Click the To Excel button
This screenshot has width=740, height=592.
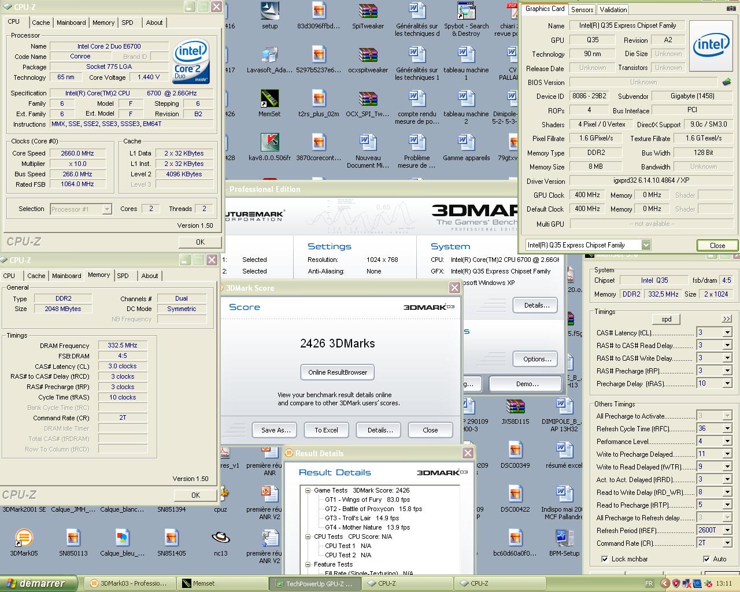(326, 430)
